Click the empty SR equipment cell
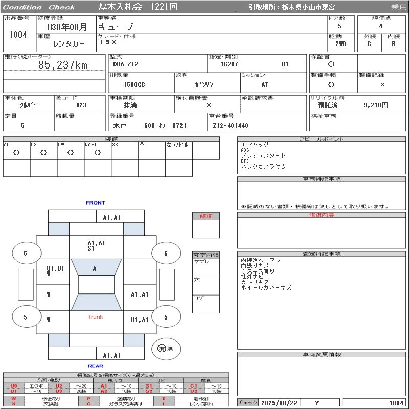409x409 pixels. pyautogui.click(x=125, y=150)
